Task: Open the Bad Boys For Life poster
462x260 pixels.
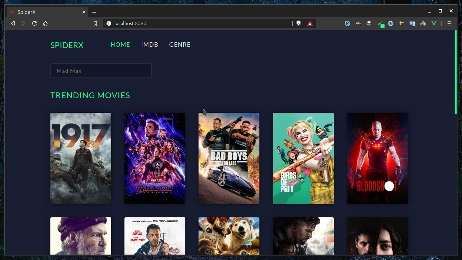Action: pos(229,158)
